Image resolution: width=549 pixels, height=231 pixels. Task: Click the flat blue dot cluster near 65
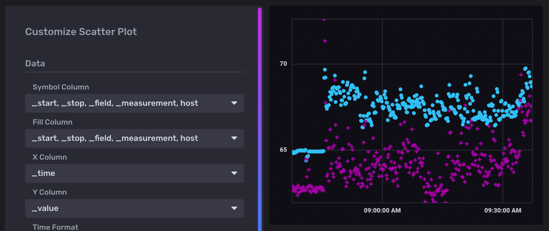pyautogui.click(x=315, y=151)
